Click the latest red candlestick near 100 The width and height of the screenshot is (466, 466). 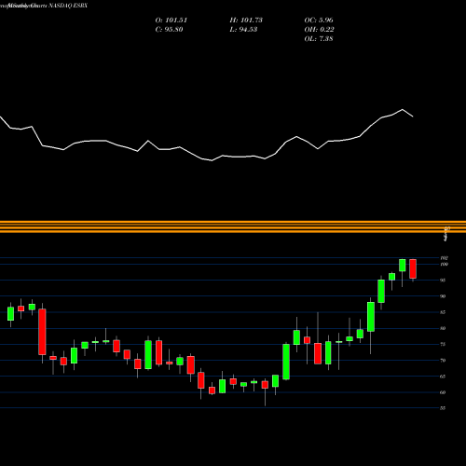[x=413, y=268]
